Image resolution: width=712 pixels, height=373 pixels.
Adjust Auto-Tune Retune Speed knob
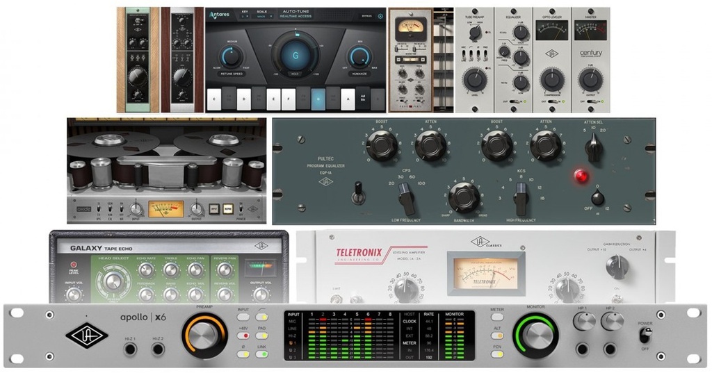click(231, 57)
